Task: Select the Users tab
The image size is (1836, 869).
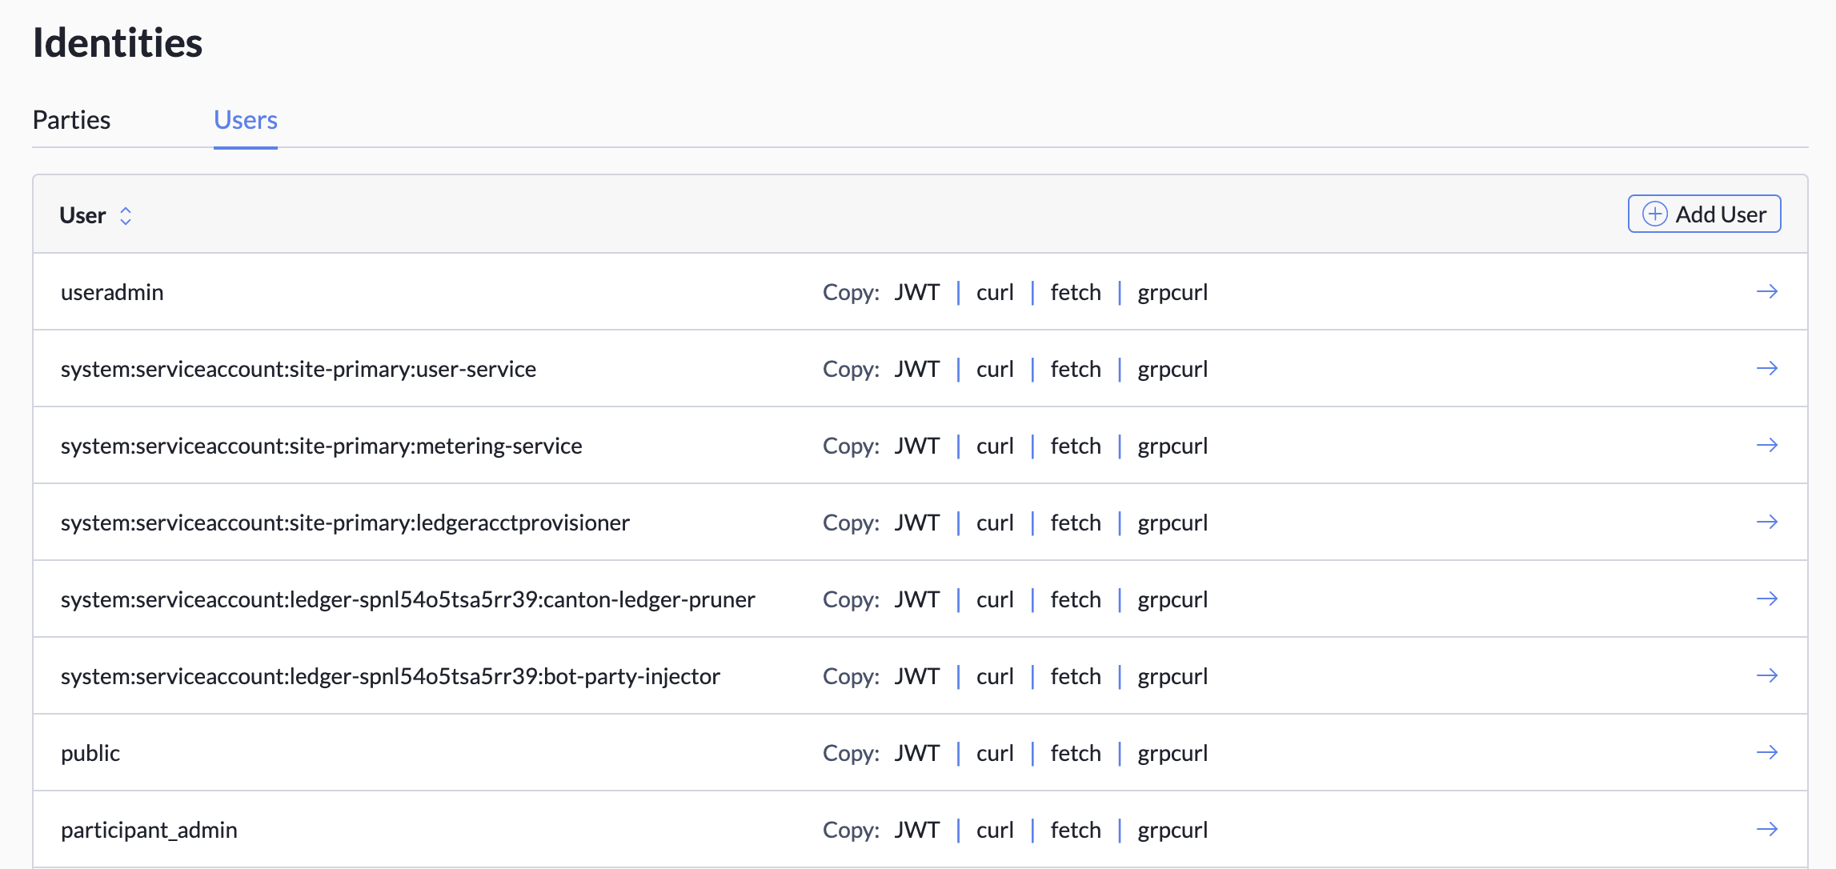Action: [245, 120]
